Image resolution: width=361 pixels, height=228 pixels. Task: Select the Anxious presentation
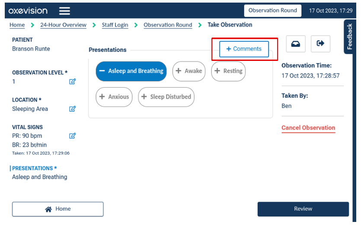click(x=114, y=97)
